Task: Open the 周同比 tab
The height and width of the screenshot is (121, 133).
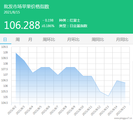Action: pyautogui.click(x=98, y=39)
